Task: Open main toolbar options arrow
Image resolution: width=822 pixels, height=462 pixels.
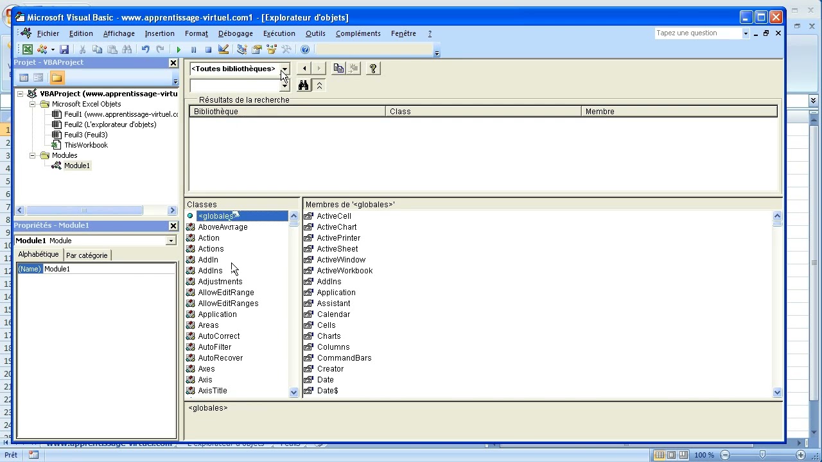Action: 437,53
